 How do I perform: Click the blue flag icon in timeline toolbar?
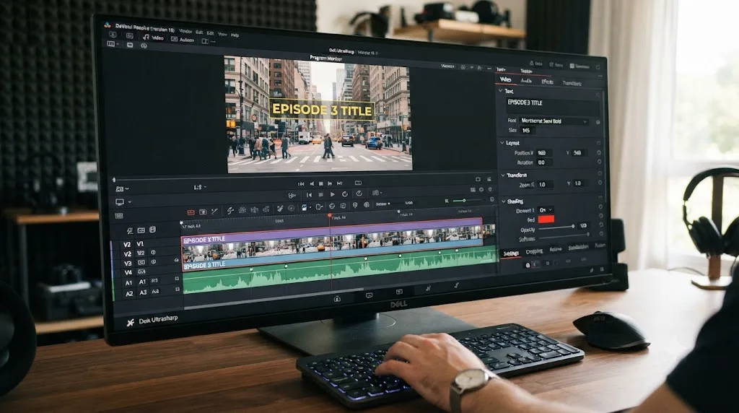click(304, 207)
